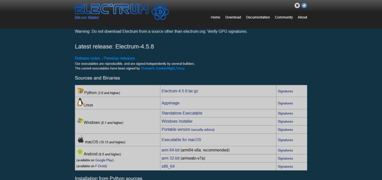Click the Python package icon

(80, 91)
